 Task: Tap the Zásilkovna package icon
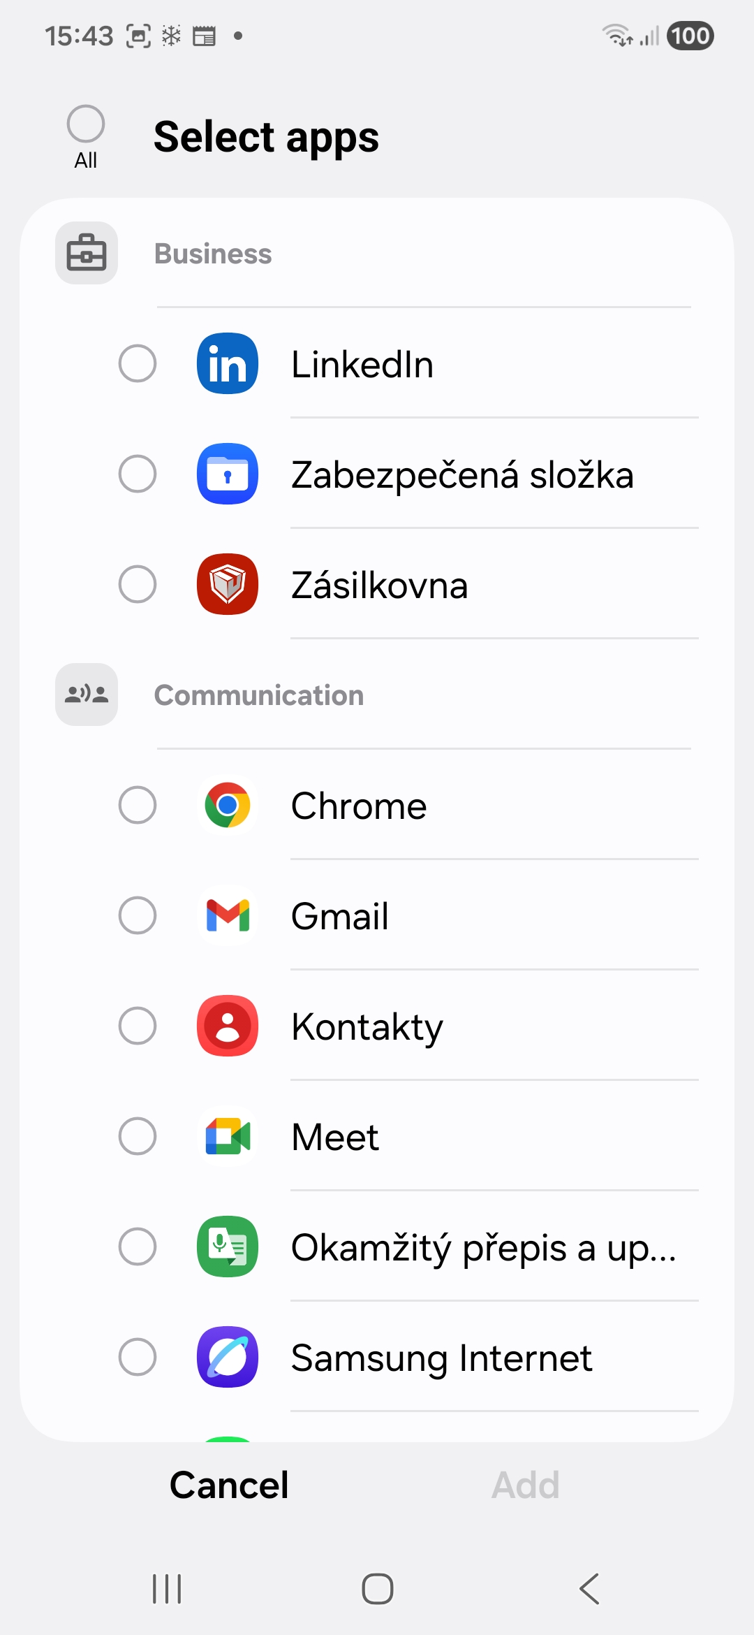(228, 584)
